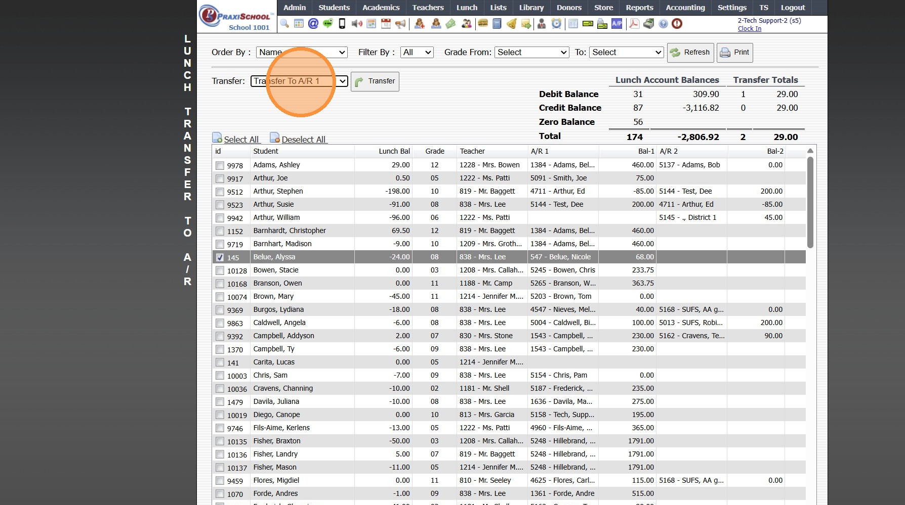The image size is (905, 505).
Task: Select the checkbox for Chris, Sam
Action: pyautogui.click(x=220, y=376)
